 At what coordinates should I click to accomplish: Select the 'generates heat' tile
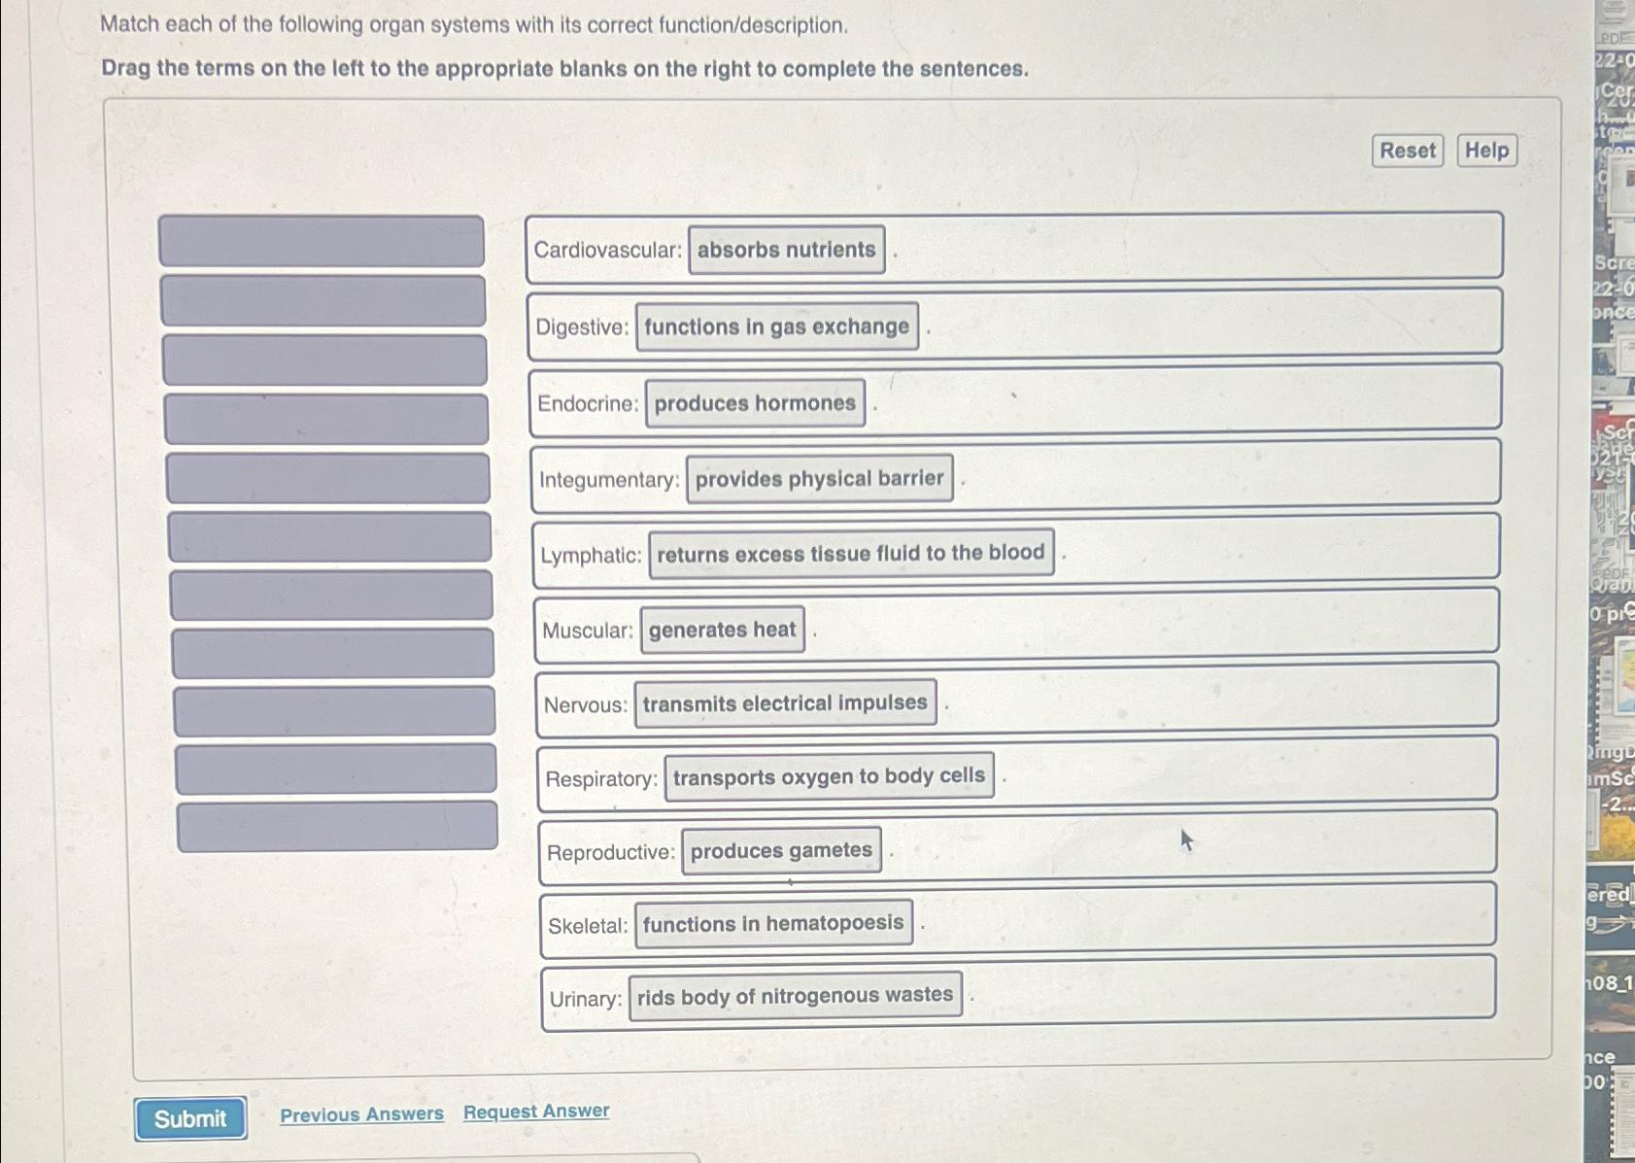click(723, 630)
